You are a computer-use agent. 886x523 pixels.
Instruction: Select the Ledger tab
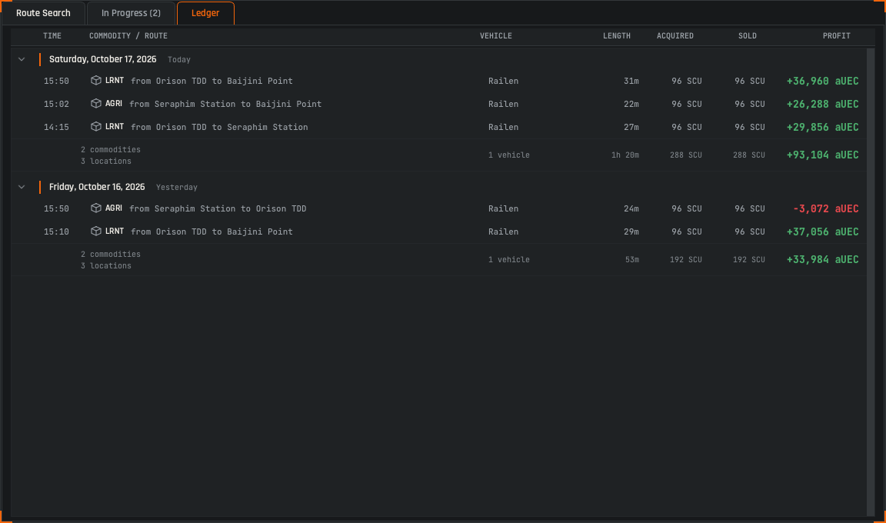pyautogui.click(x=205, y=13)
